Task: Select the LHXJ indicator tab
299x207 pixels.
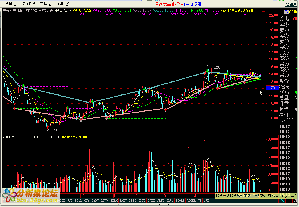Action: (x=123, y=201)
